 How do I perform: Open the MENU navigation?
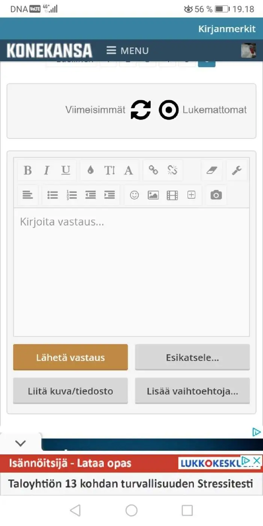point(127,51)
